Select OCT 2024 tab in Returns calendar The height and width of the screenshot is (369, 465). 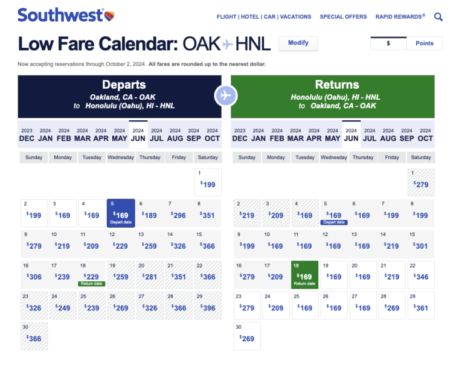click(x=425, y=135)
